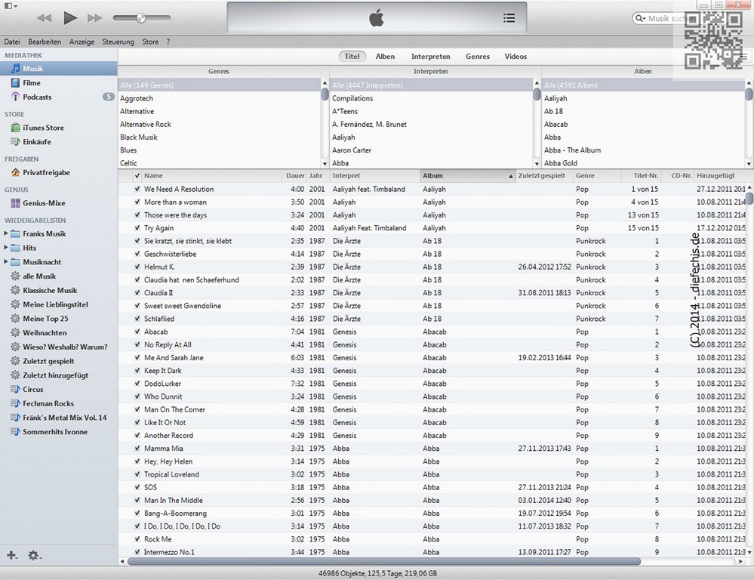Select the Musik library icon
This screenshot has width=754, height=580.
tap(15, 69)
